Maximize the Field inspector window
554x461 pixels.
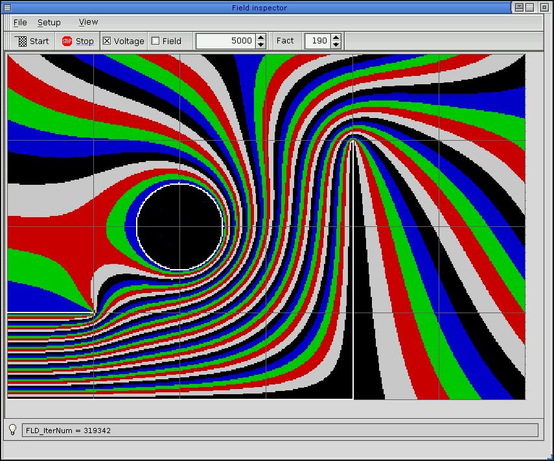coord(529,7)
